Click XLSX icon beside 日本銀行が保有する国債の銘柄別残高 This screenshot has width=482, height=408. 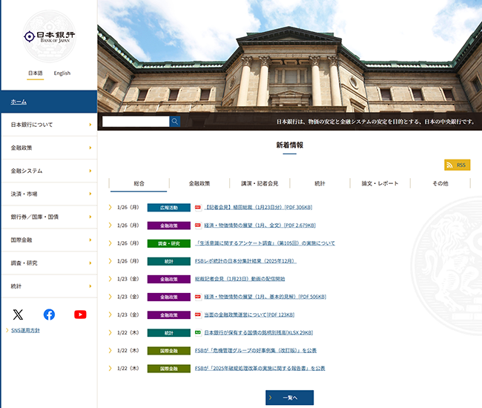click(x=198, y=332)
